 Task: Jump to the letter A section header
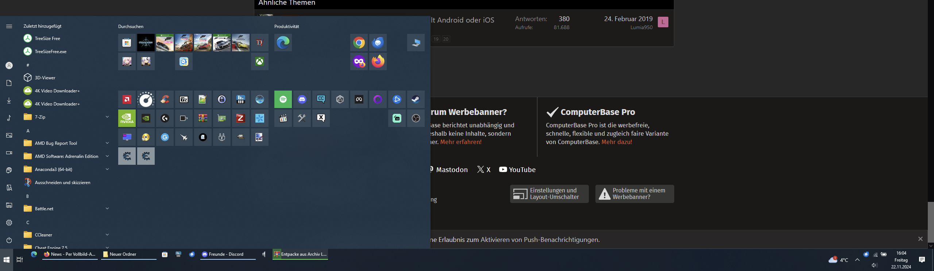coord(28,131)
